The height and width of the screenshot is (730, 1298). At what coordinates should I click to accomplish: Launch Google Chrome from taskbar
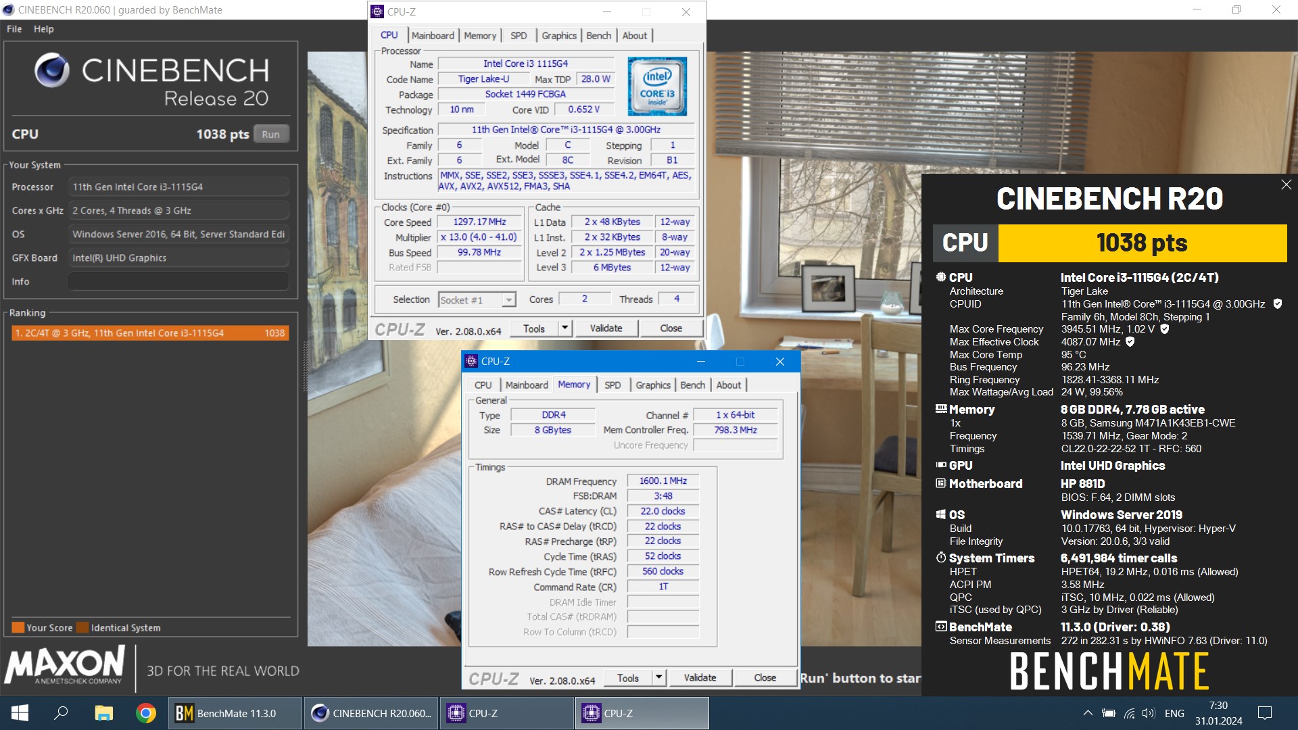[x=145, y=713]
